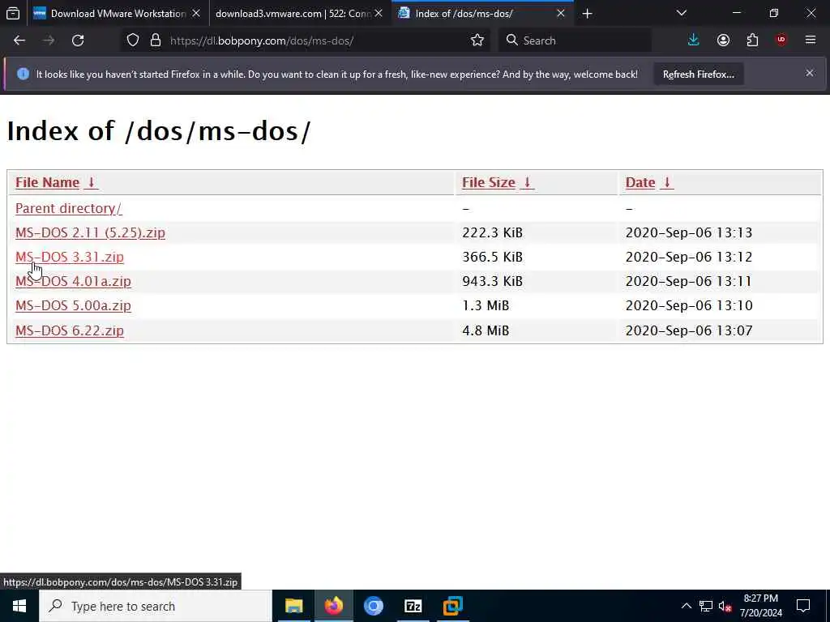This screenshot has height=622, width=830.
Task: Open the Firefox hamburger application menu
Action: coord(811,40)
